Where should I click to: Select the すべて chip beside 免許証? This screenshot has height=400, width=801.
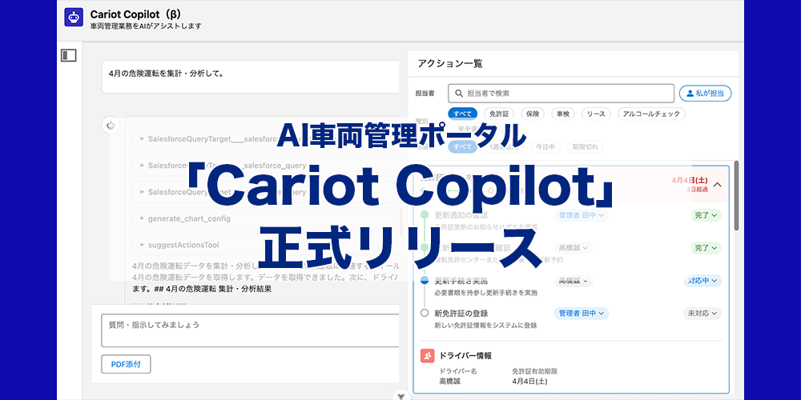coord(462,114)
